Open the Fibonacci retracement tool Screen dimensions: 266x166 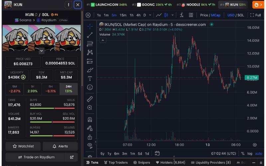[90, 44]
